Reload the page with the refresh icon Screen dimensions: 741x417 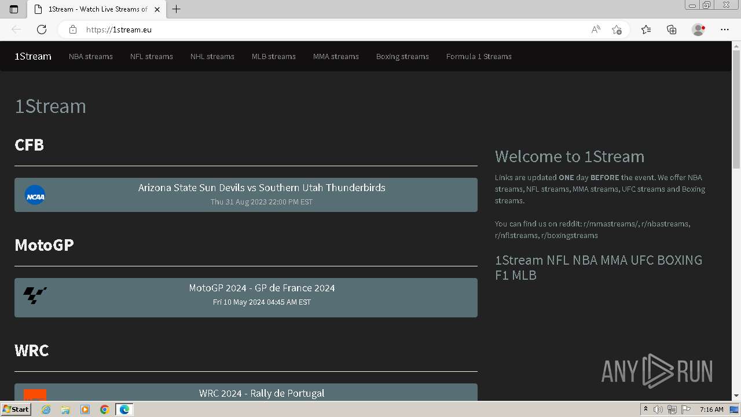pyautogui.click(x=42, y=30)
